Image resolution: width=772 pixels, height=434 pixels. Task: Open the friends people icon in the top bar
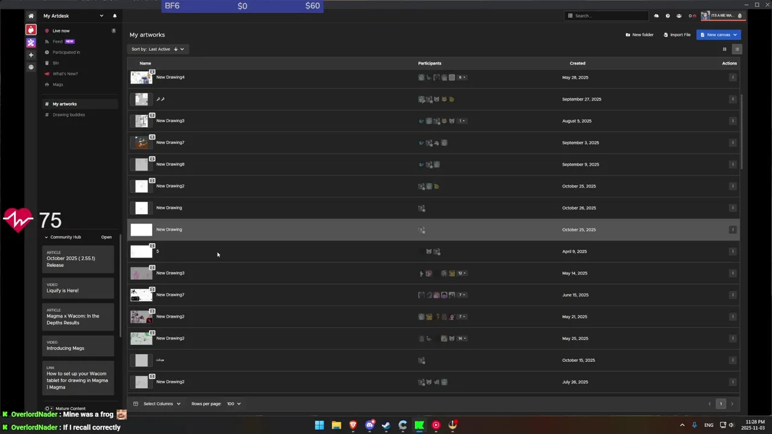(x=679, y=16)
